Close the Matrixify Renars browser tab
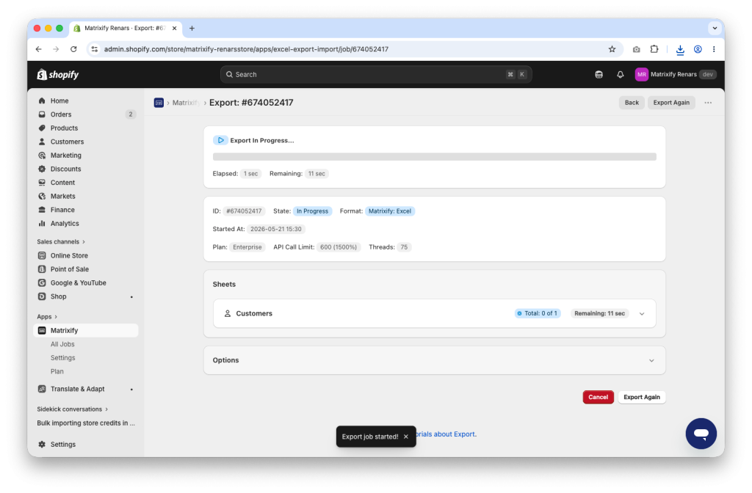 point(174,29)
